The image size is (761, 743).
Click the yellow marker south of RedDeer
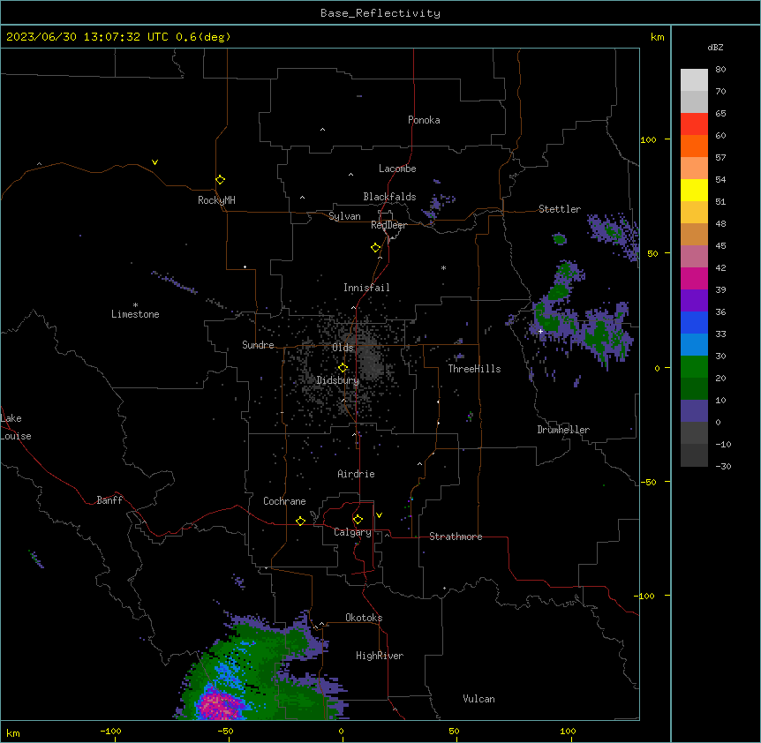click(375, 247)
